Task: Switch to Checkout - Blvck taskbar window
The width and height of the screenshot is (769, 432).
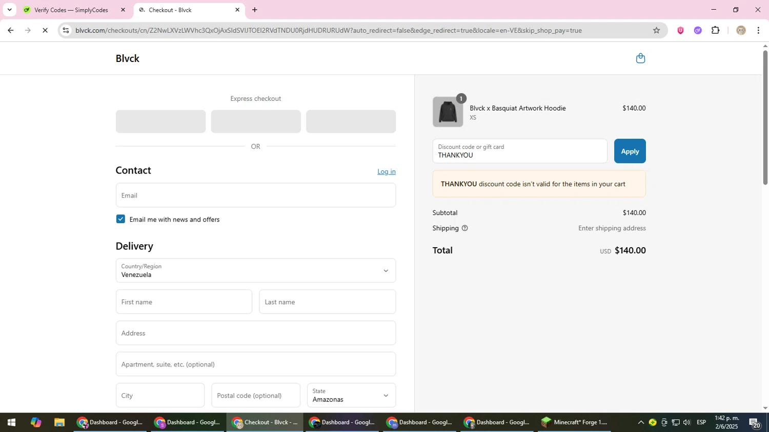Action: [x=265, y=422]
